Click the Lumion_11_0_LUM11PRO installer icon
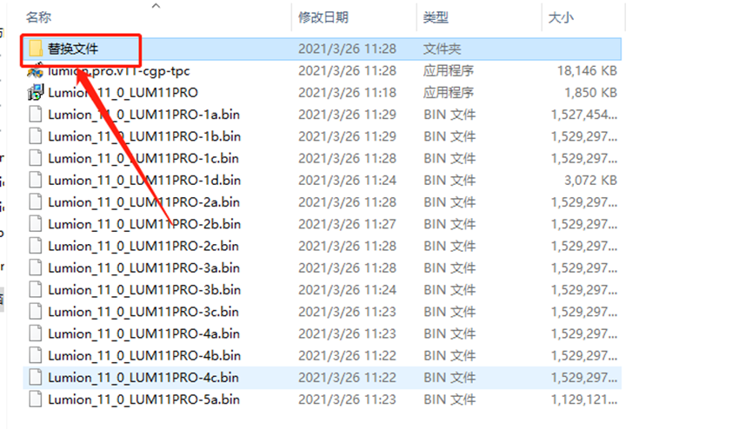752x429 pixels. [36, 93]
